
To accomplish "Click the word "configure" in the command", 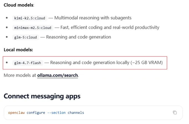I will 36,113.
